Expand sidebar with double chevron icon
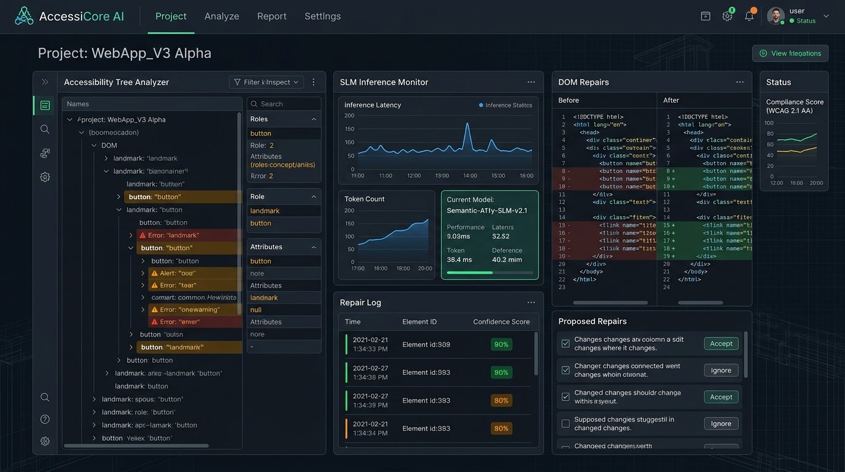The image size is (845, 472). pyautogui.click(x=45, y=82)
